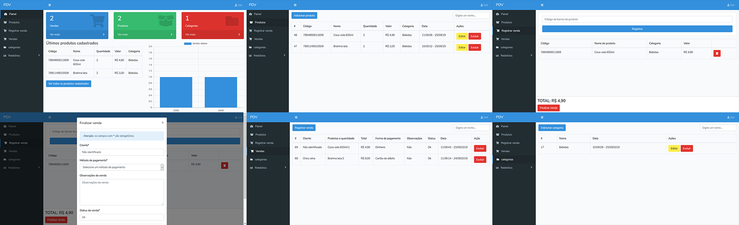Open the Método de pagamento dropdown
The image size is (739, 225).
point(122,167)
